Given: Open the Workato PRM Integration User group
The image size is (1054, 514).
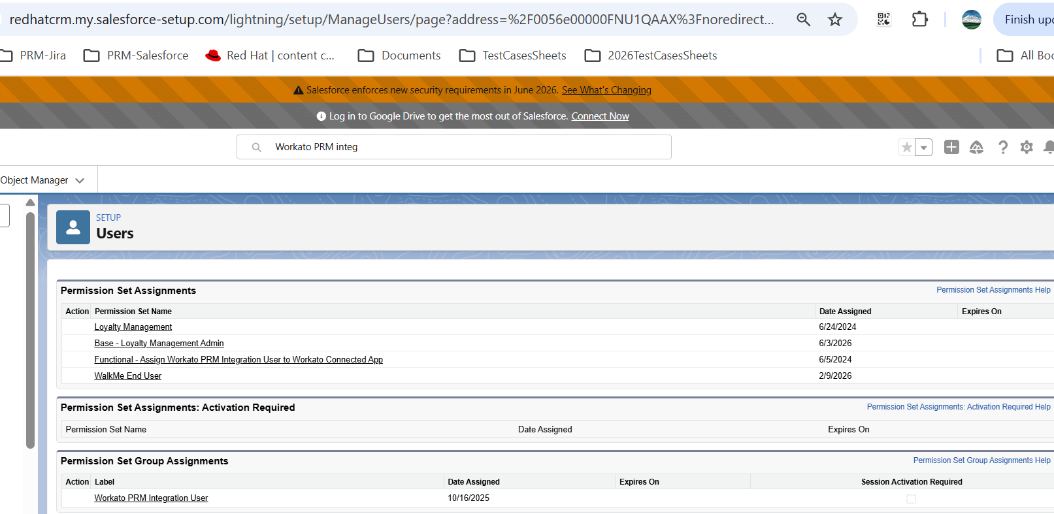Looking at the screenshot, I should pos(151,498).
